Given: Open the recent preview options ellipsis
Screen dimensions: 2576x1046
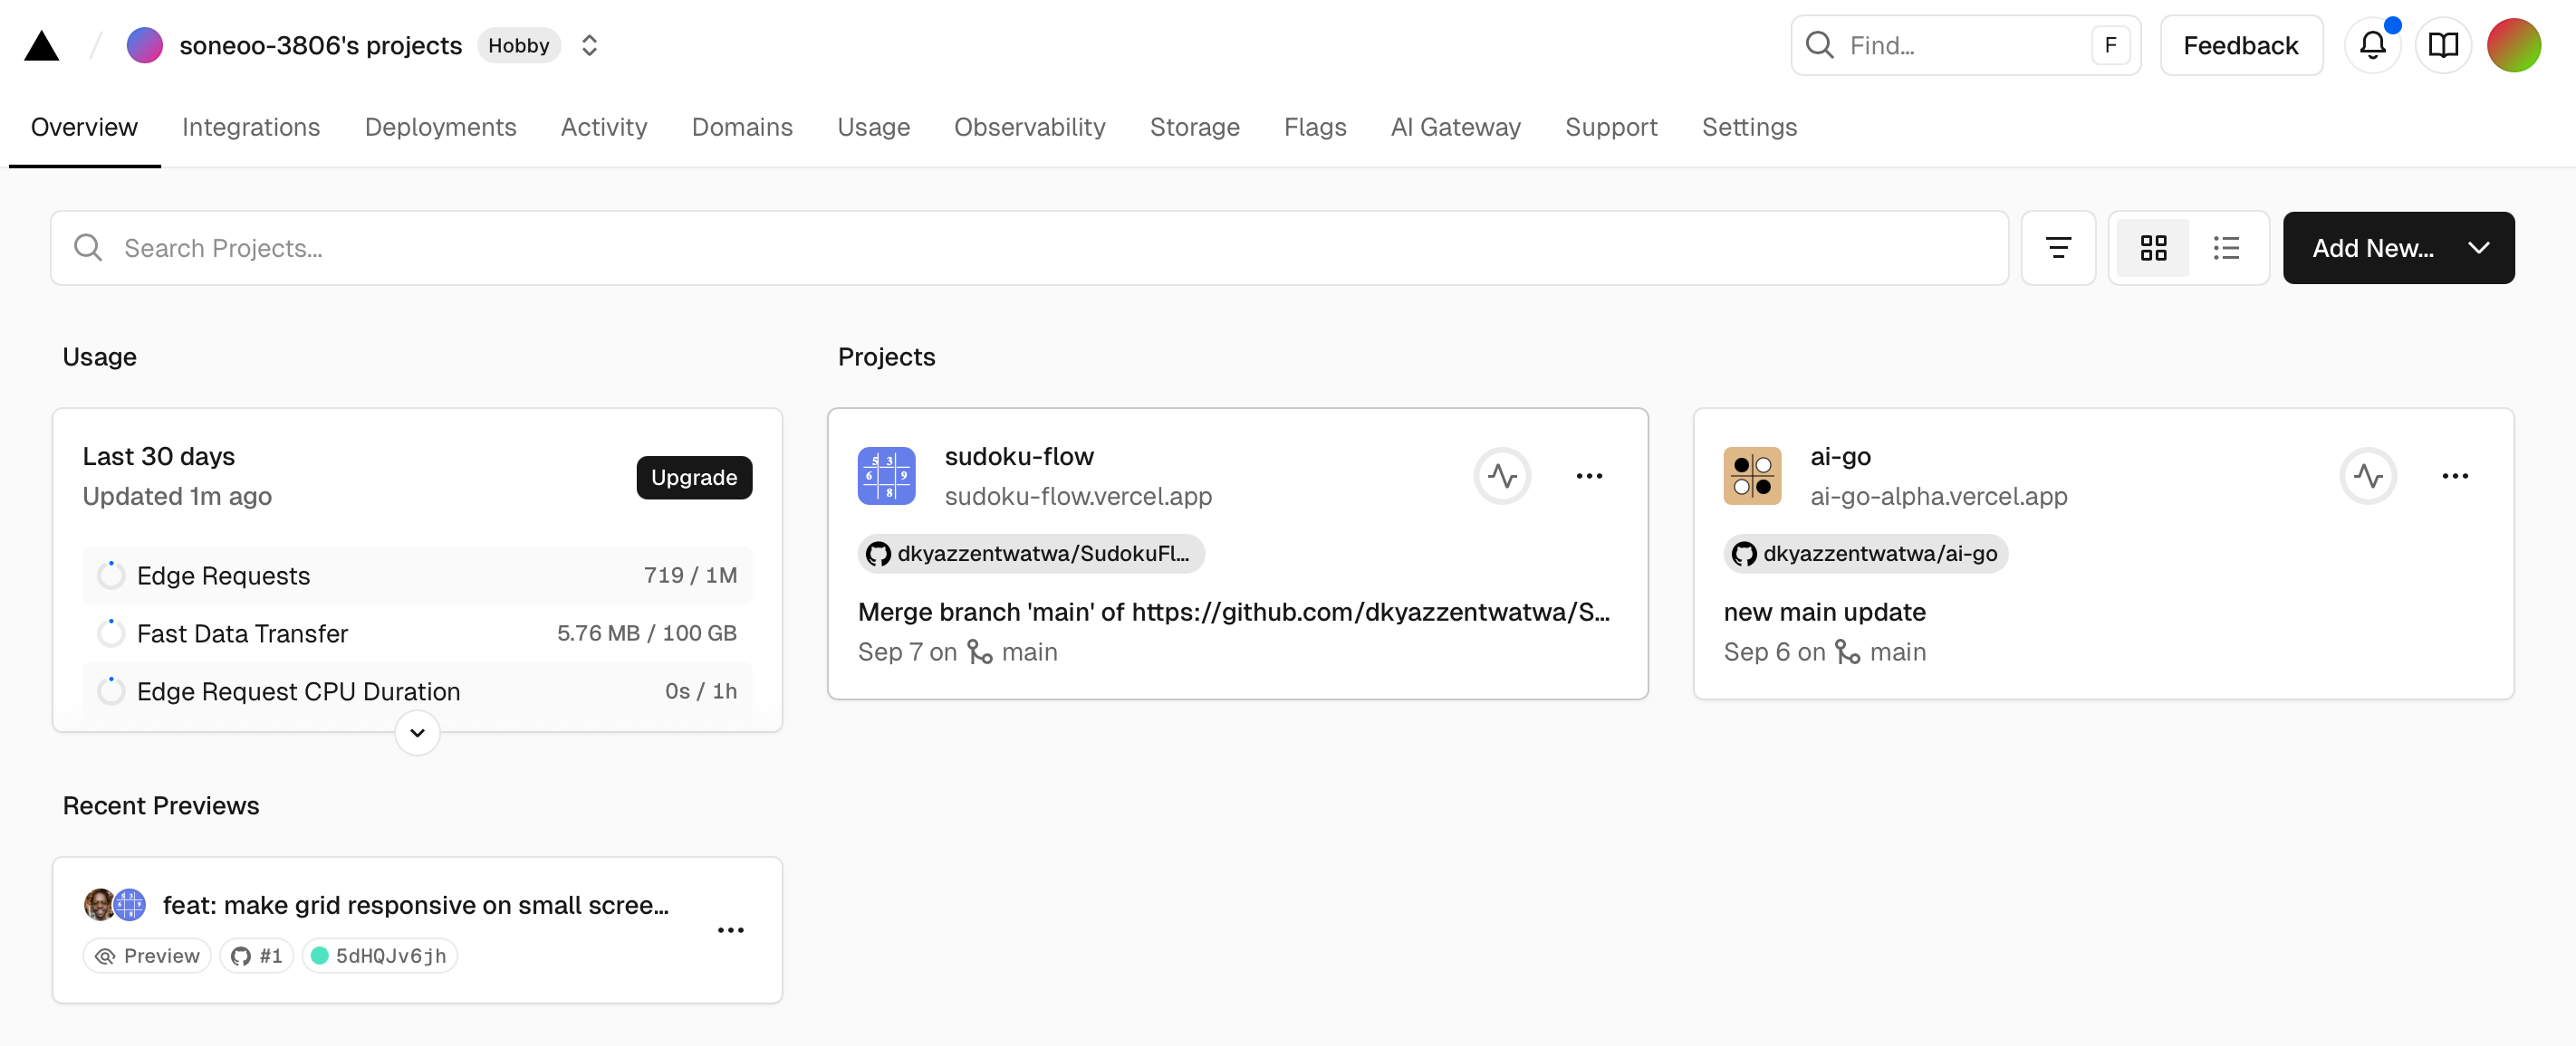Looking at the screenshot, I should [x=730, y=930].
